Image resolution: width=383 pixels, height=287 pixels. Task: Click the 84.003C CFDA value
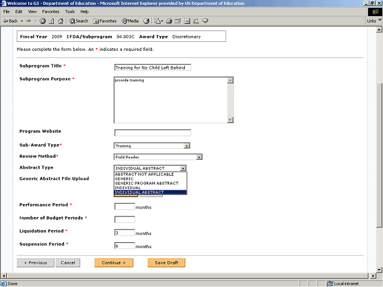point(125,36)
